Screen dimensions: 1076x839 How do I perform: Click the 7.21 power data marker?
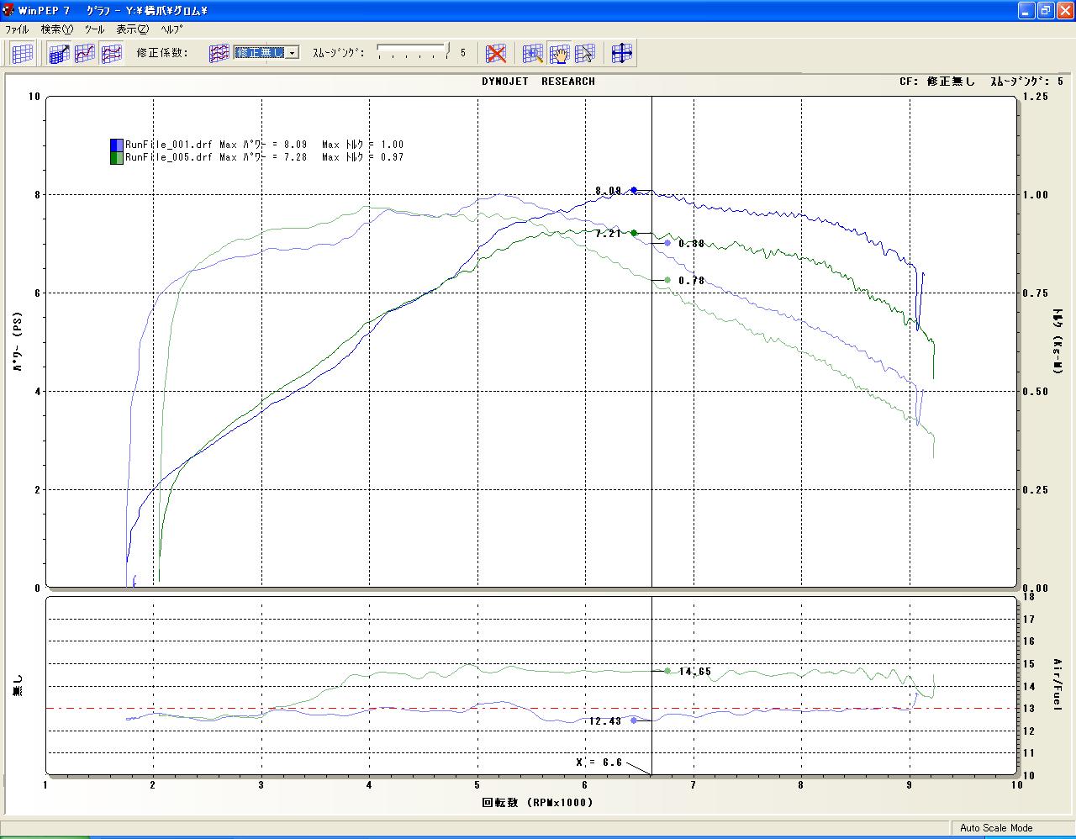point(634,233)
